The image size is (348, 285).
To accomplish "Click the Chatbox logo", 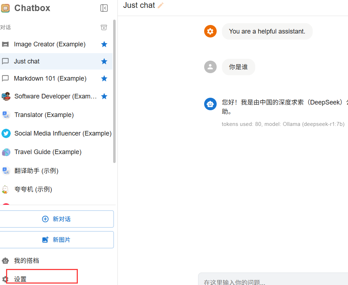I will 6,8.
